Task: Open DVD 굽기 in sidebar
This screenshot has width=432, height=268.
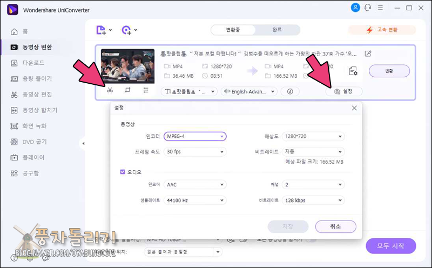Action: pos(35,142)
